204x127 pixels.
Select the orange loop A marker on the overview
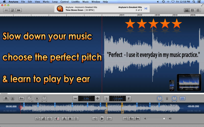[x=106, y=112]
